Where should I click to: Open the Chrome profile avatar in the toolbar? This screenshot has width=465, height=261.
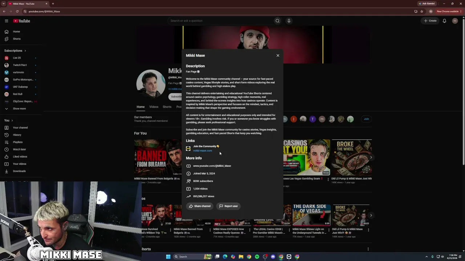[x=431, y=11]
